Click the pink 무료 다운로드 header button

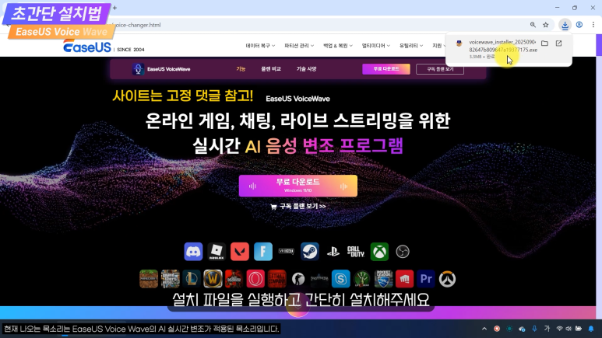click(x=386, y=69)
